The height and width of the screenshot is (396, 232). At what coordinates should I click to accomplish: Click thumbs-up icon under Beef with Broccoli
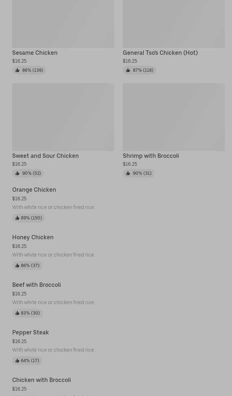(17, 313)
